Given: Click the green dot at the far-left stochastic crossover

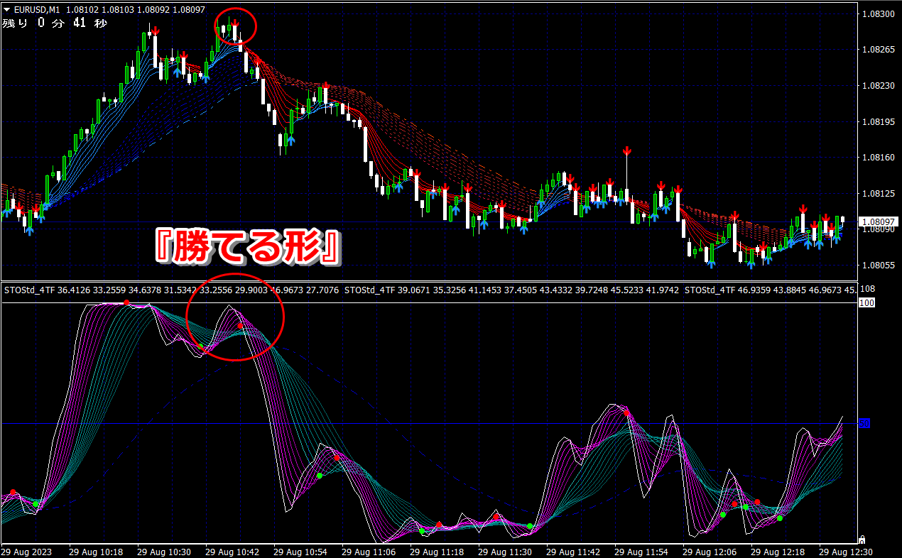Looking at the screenshot, I should click(x=36, y=503).
